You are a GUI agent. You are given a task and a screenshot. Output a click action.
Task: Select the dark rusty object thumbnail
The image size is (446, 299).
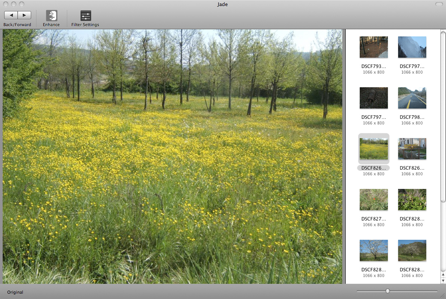tap(373, 98)
